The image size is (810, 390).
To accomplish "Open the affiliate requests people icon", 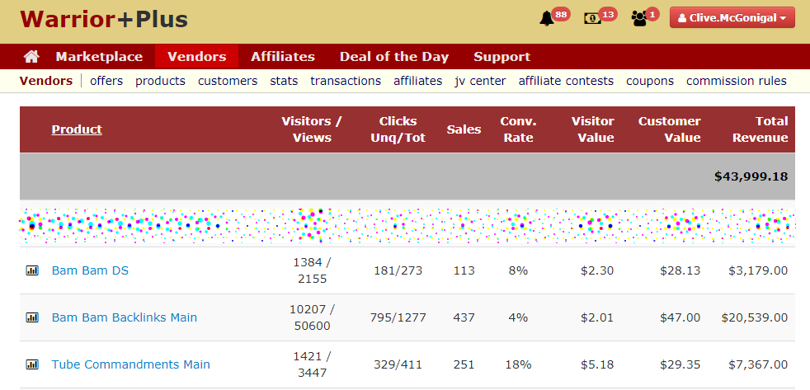I will 639,19.
